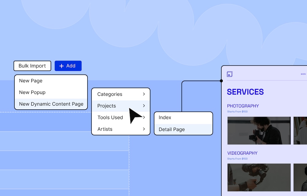Click the connector dot on preview edge
This screenshot has height=196, width=307.
(x=221, y=81)
